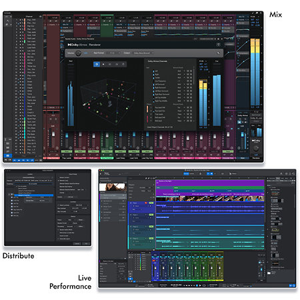Click the yellow mixer channel in Live Performance console
Image resolution: width=300 pixels, height=300 pixels.
pos(219,266)
